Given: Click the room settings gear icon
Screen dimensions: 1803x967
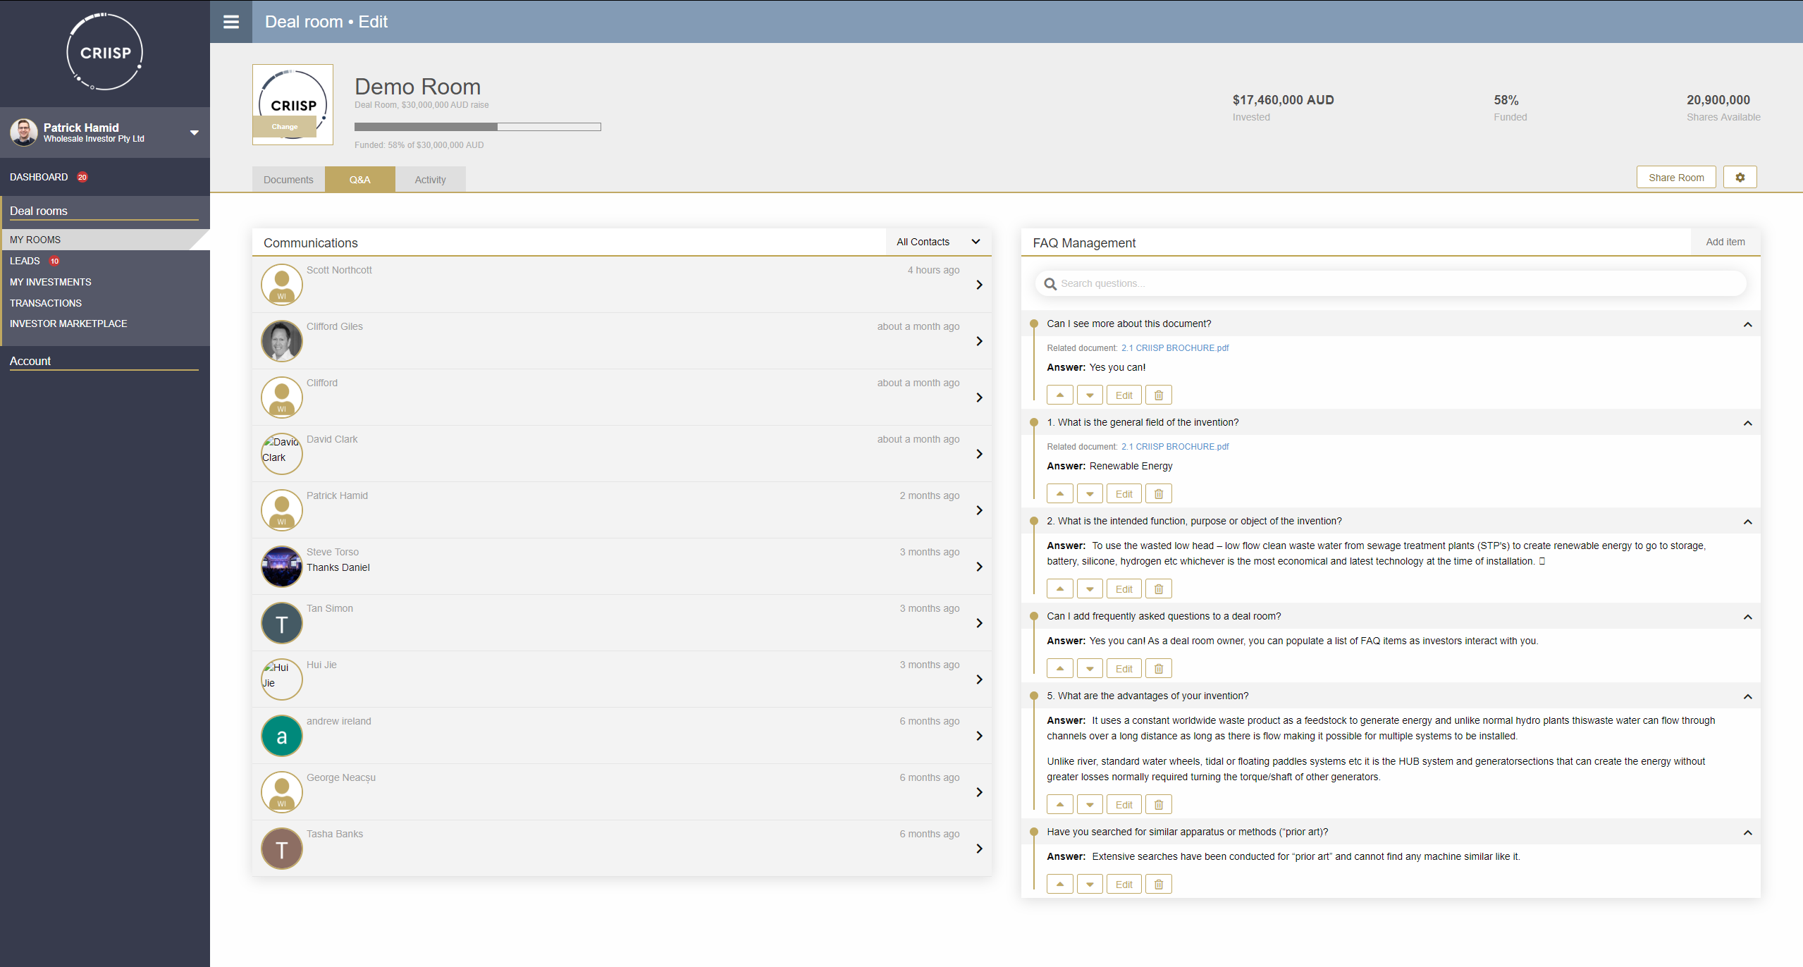Looking at the screenshot, I should pyautogui.click(x=1740, y=178).
